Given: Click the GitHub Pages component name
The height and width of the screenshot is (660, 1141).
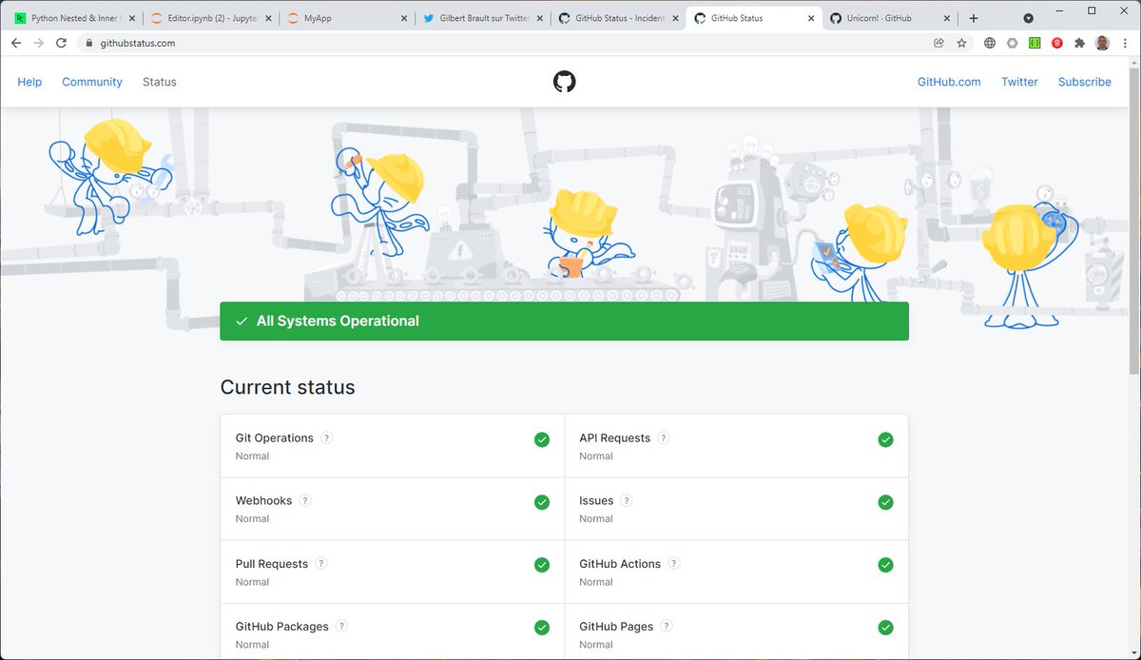Looking at the screenshot, I should [x=616, y=627].
